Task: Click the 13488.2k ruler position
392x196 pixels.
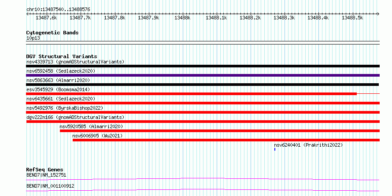Action: click(x=251, y=18)
